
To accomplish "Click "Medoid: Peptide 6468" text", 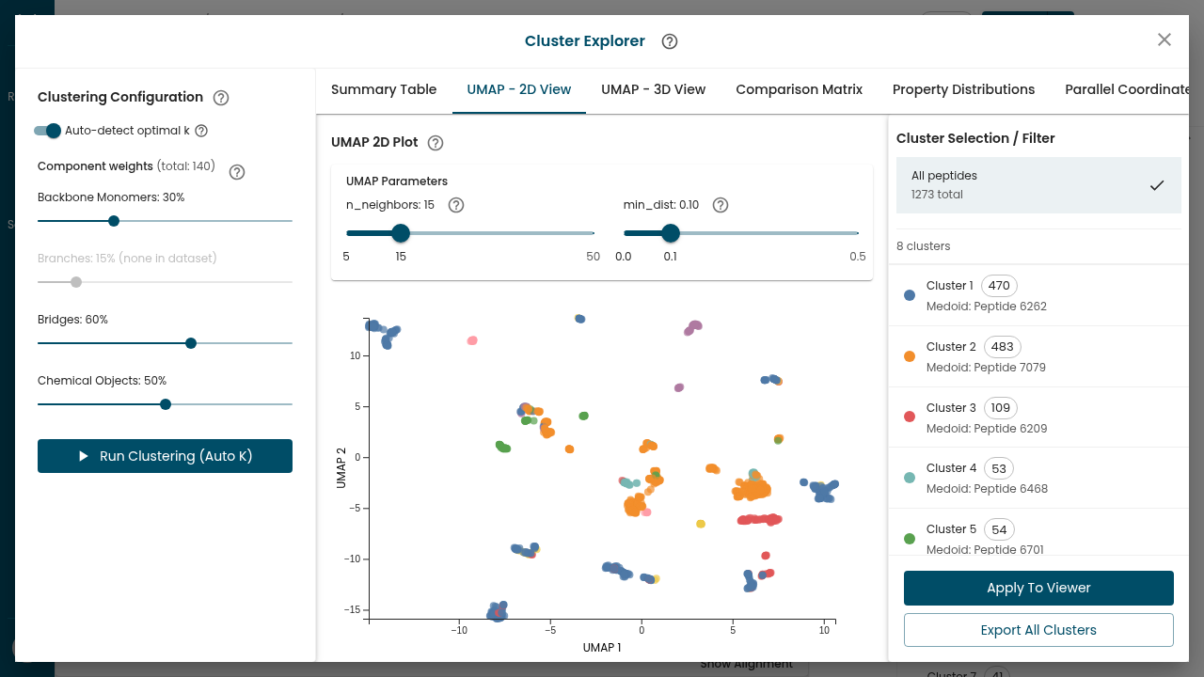I will tap(987, 489).
